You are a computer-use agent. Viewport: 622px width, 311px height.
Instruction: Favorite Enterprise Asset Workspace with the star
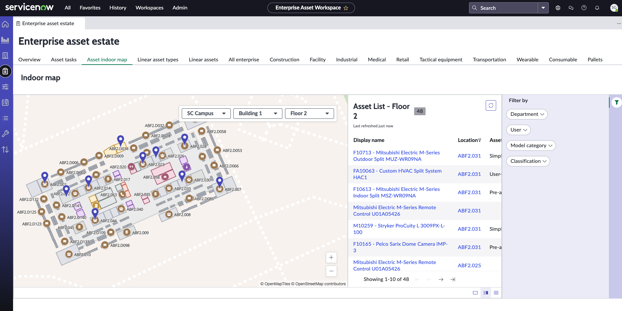(x=346, y=8)
